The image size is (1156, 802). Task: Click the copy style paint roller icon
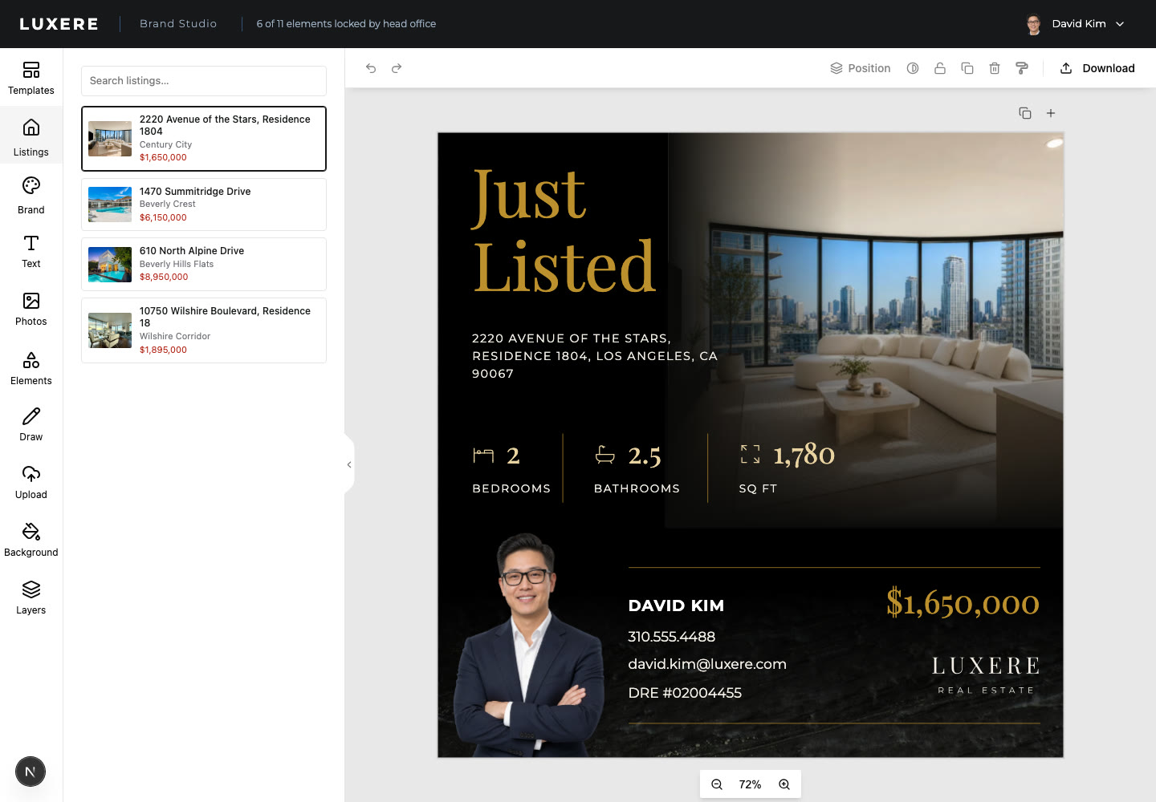click(x=1022, y=68)
